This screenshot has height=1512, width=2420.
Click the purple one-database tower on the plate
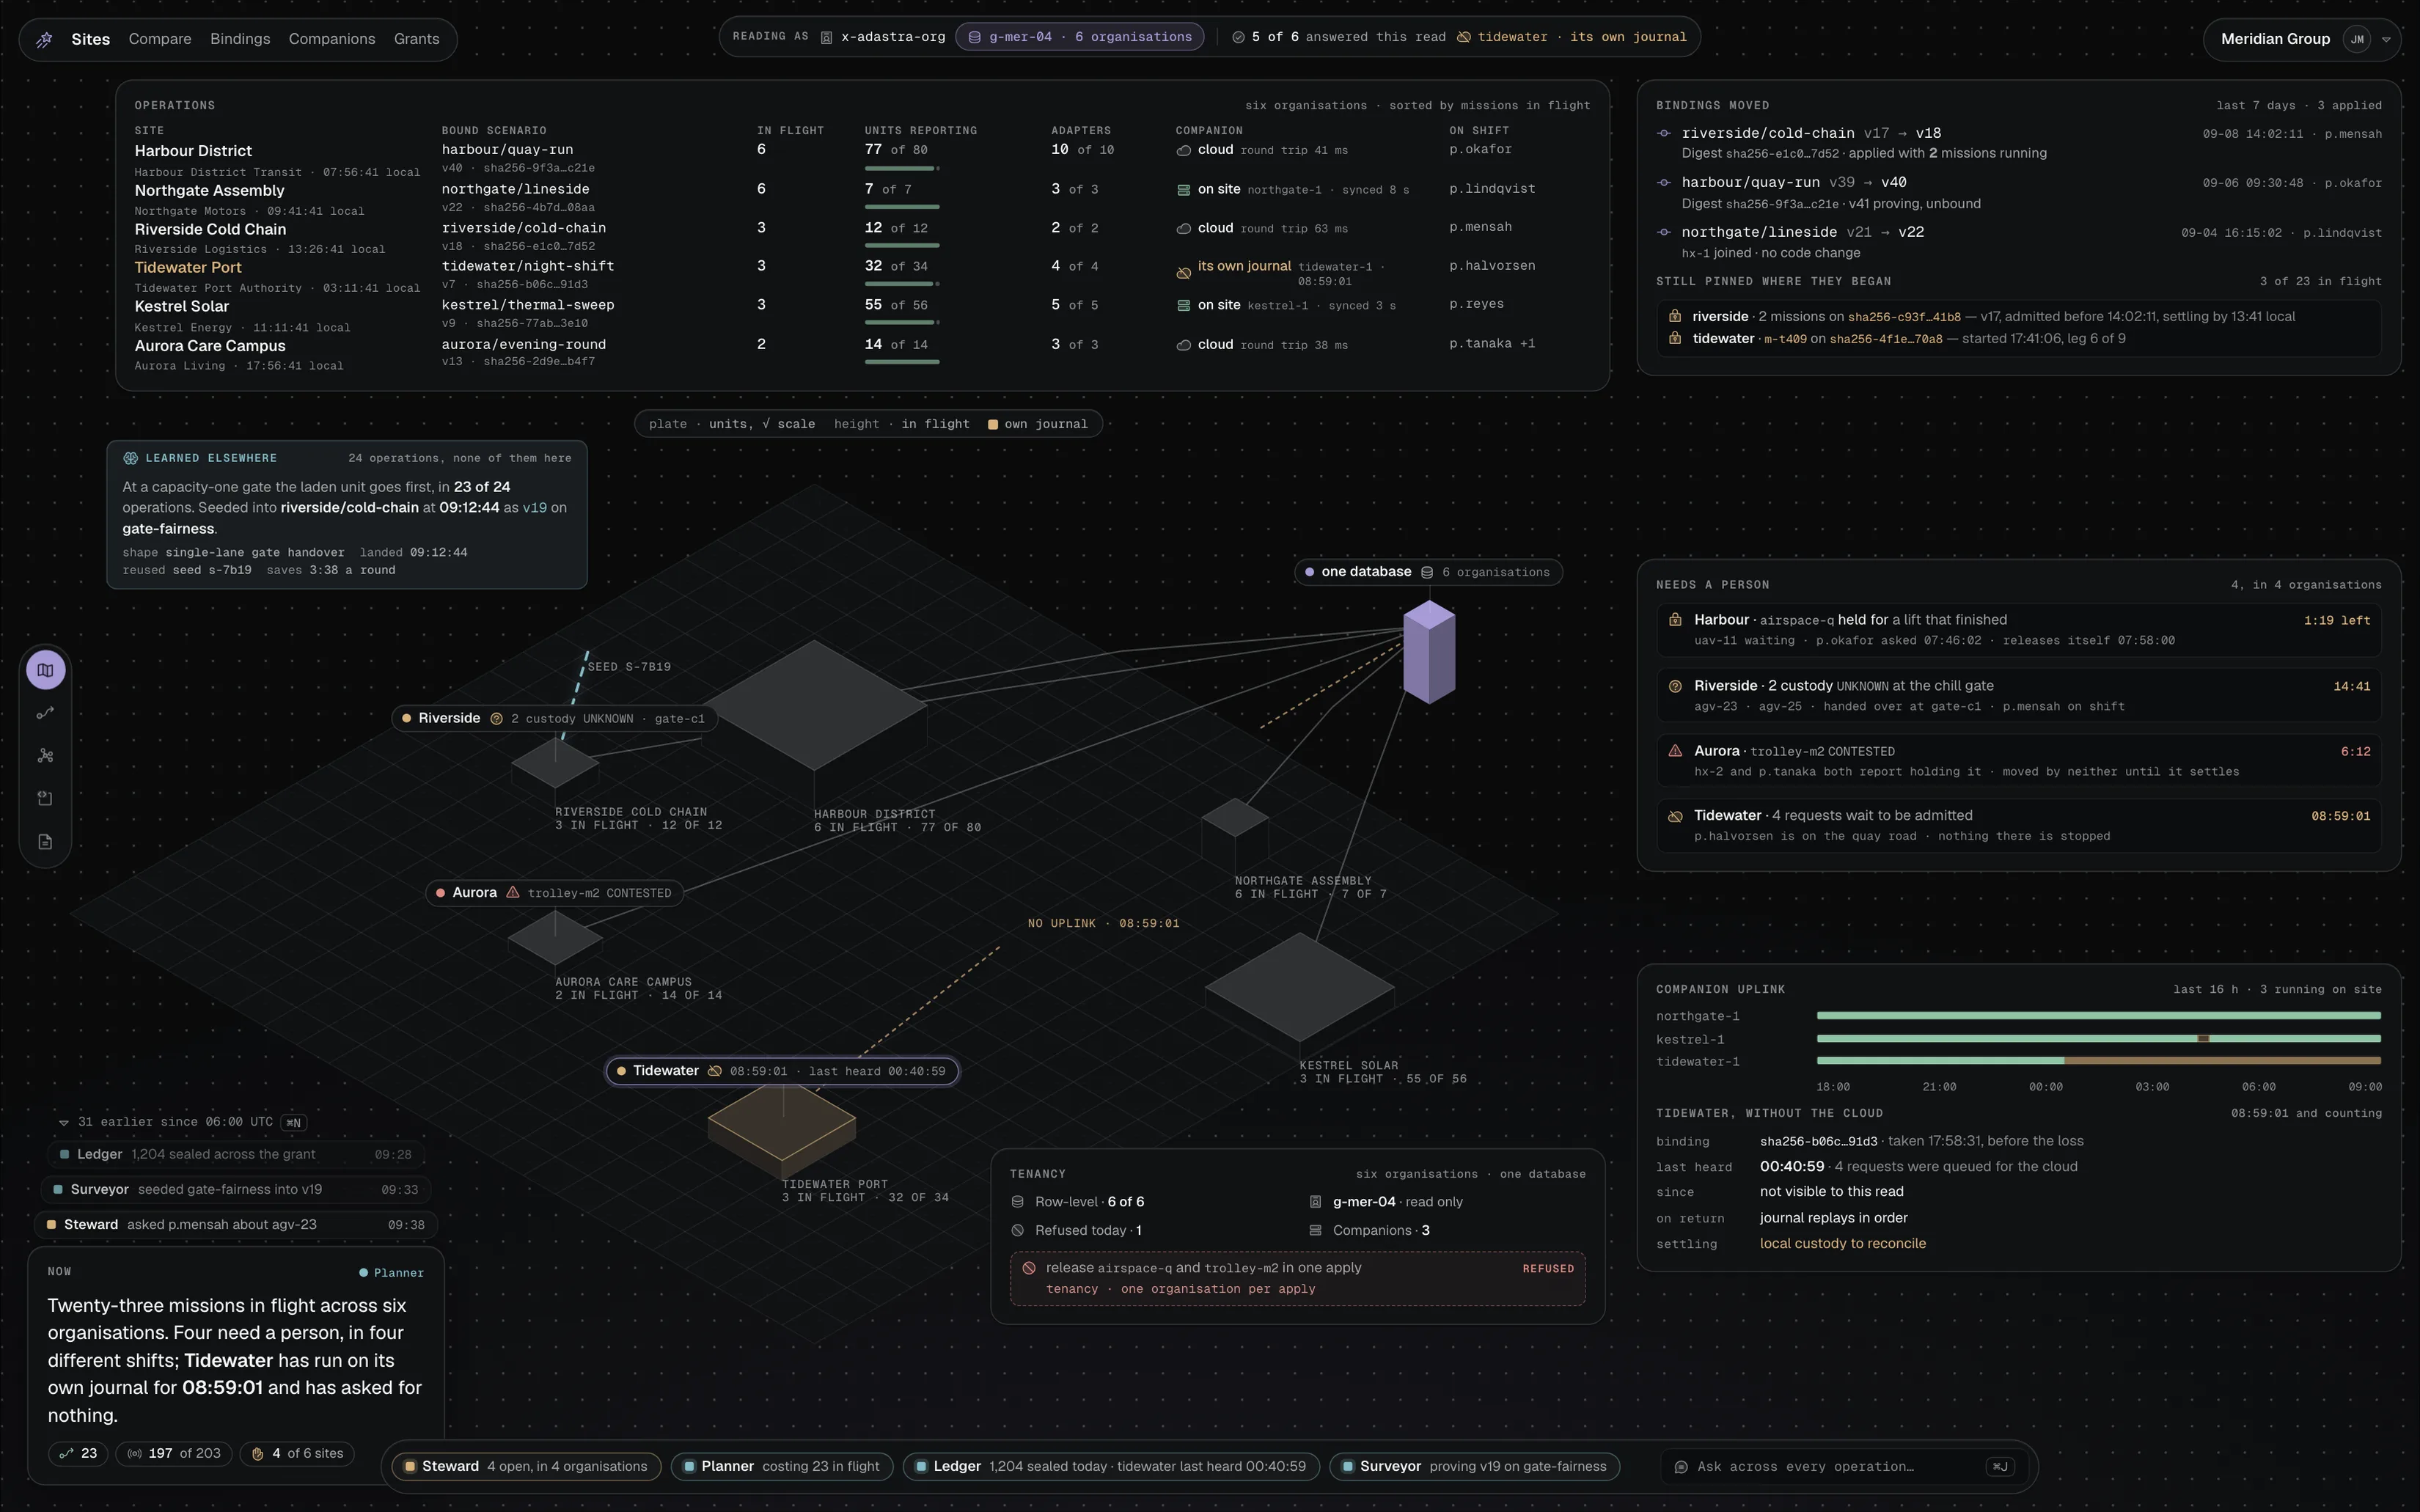[x=1429, y=652]
